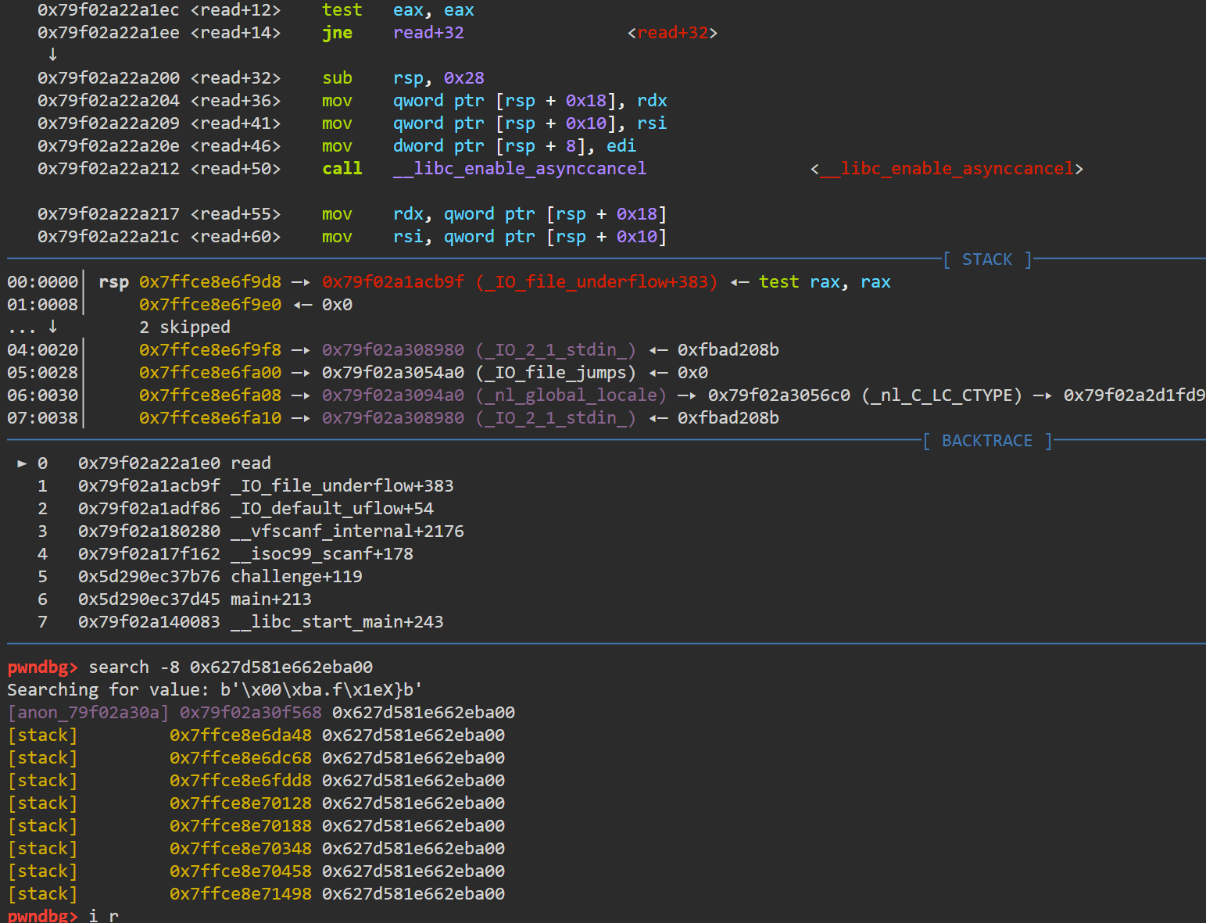Viewport: 1206px width, 923px height.
Task: Select backtrace frame 0 'read'
Action: pos(251,463)
